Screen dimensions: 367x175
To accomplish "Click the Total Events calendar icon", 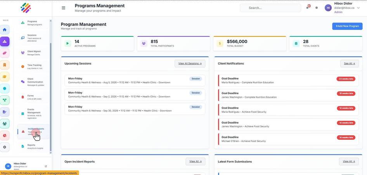I will (x=296, y=43).
